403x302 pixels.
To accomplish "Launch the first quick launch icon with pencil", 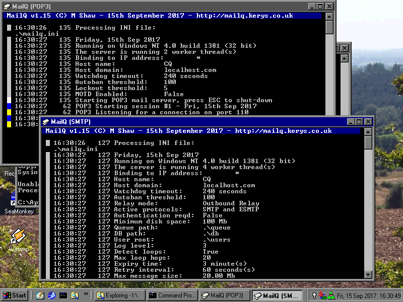I will click(x=40, y=295).
